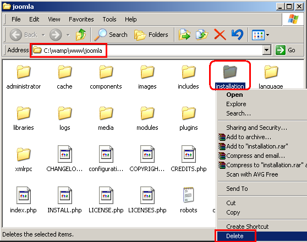Choose Compress to "installation.rar" and email entry
Viewport: 307px width, 242px height.
(x=262, y=165)
